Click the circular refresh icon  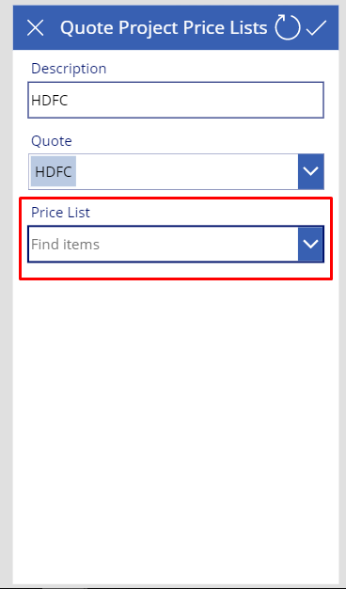click(288, 27)
